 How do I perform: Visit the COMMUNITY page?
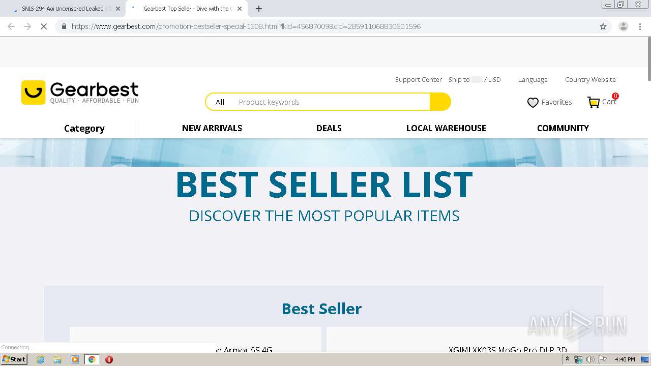coord(563,128)
